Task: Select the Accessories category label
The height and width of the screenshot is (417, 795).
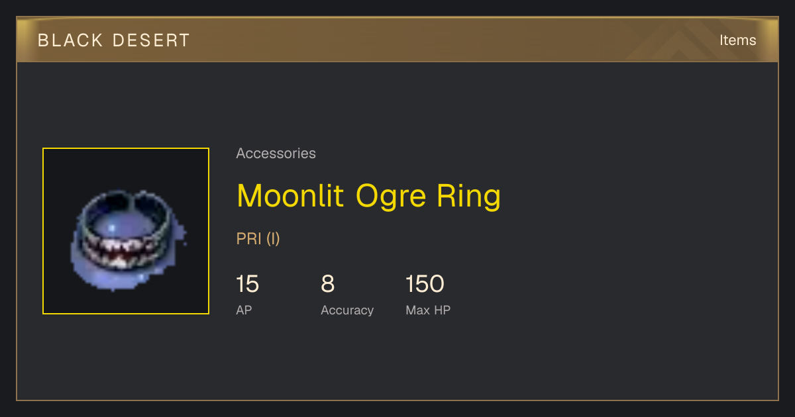Action: point(276,154)
